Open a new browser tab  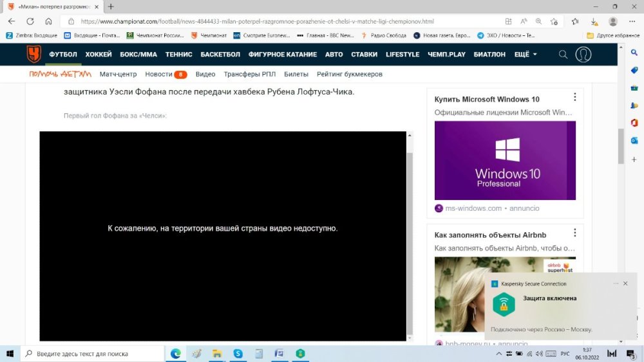click(x=111, y=6)
